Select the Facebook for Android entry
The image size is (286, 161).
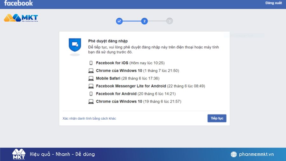coord(132,94)
